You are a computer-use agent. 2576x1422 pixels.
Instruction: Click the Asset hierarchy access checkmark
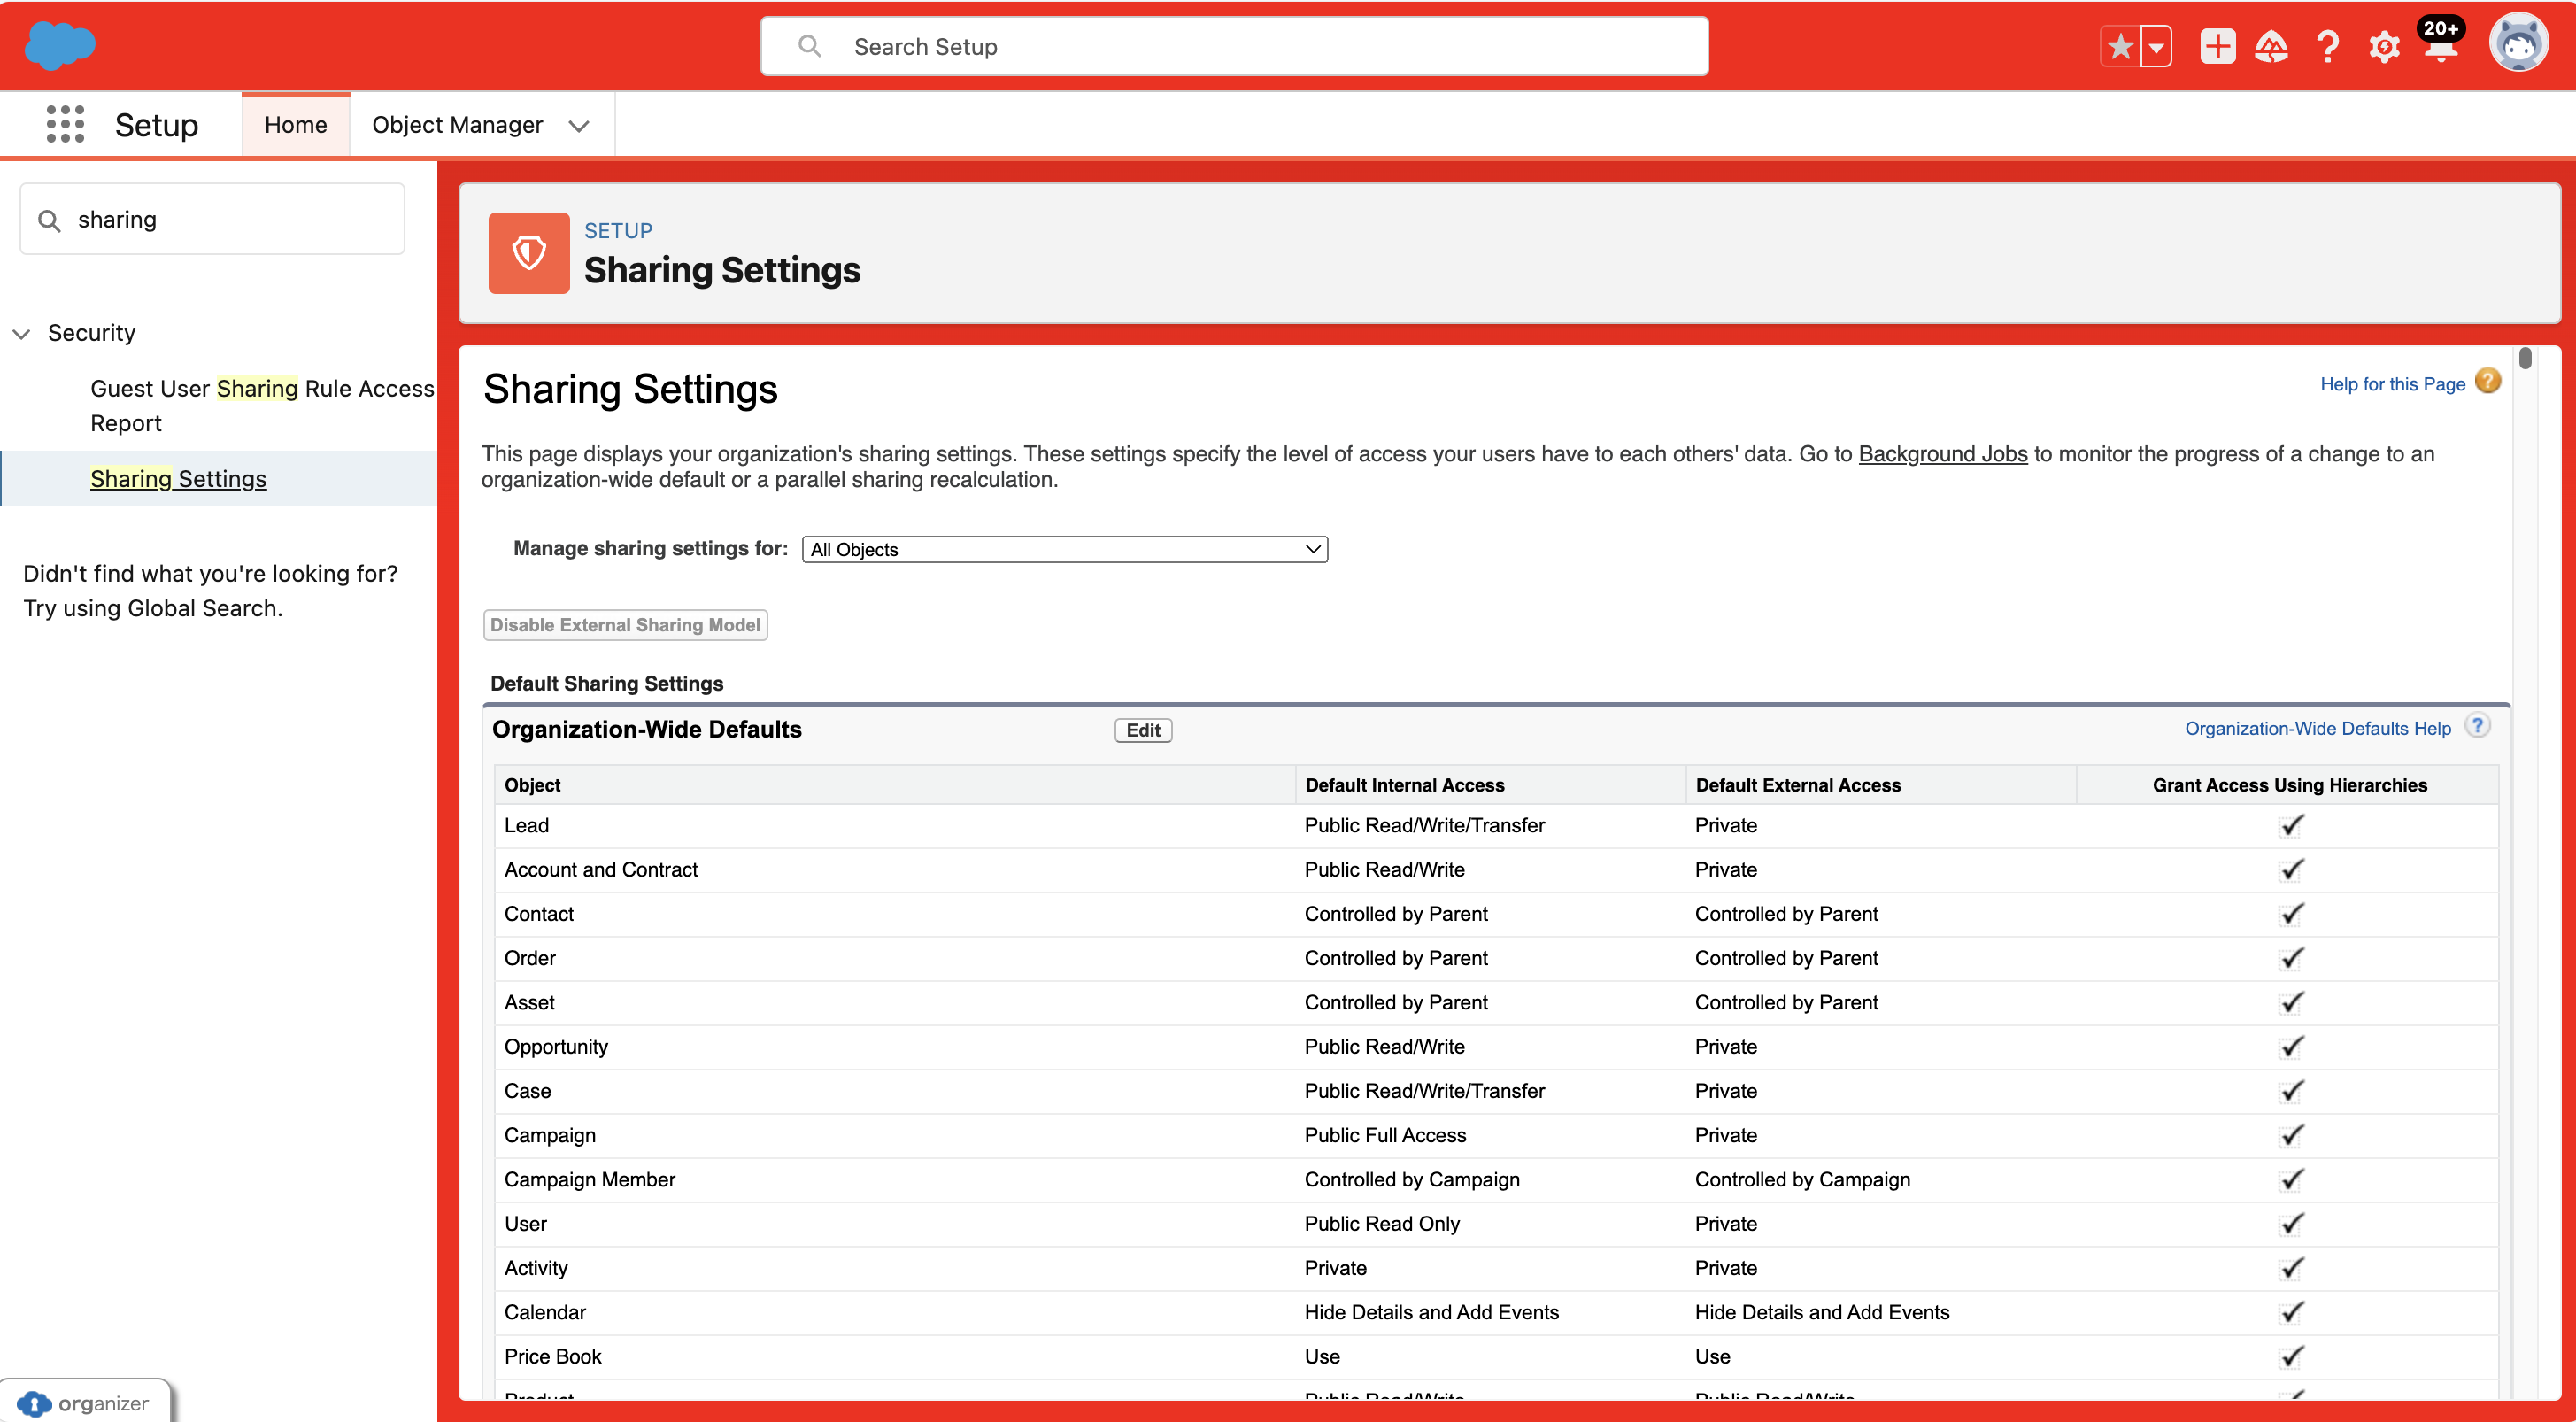pos(2290,1003)
